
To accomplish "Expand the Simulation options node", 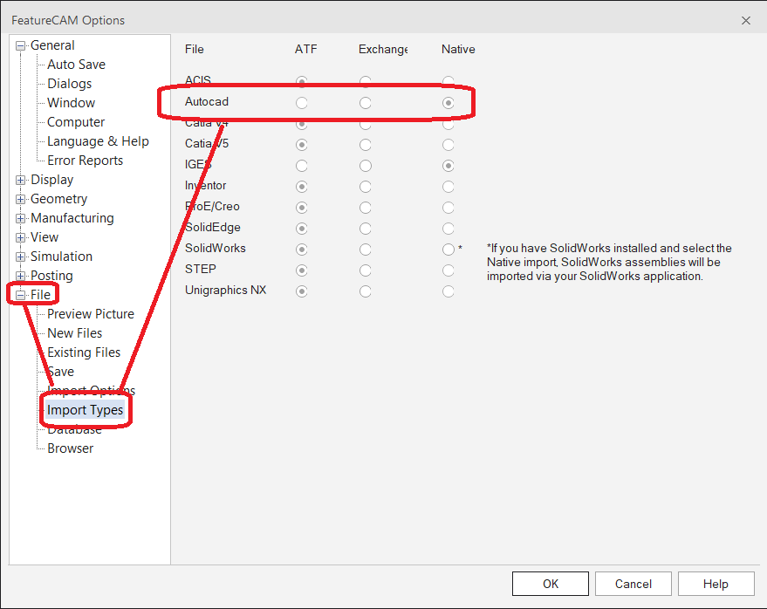I will coord(19,256).
